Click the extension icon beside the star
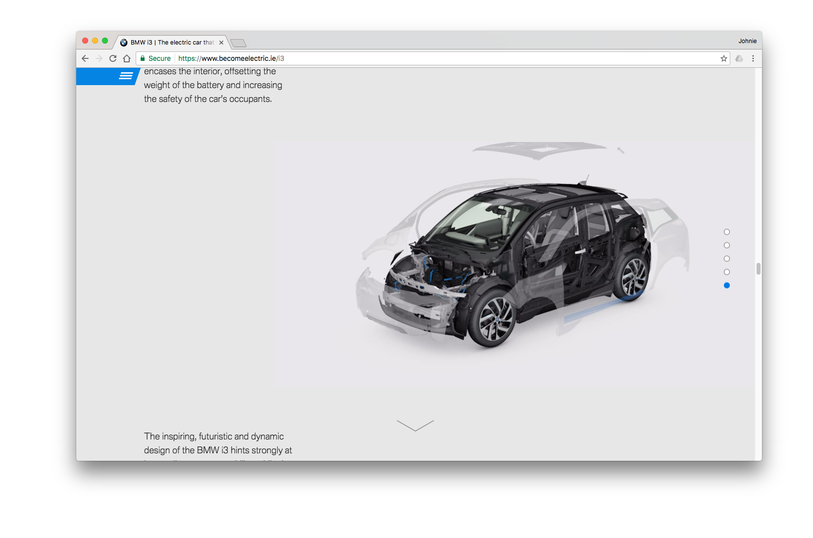The height and width of the screenshot is (538, 813). click(739, 58)
